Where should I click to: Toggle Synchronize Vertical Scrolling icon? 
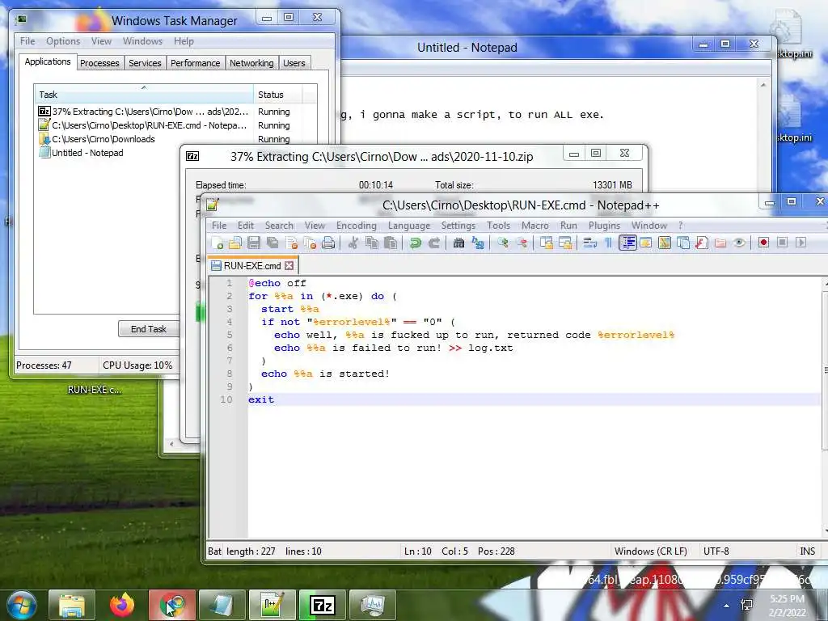pyautogui.click(x=546, y=243)
